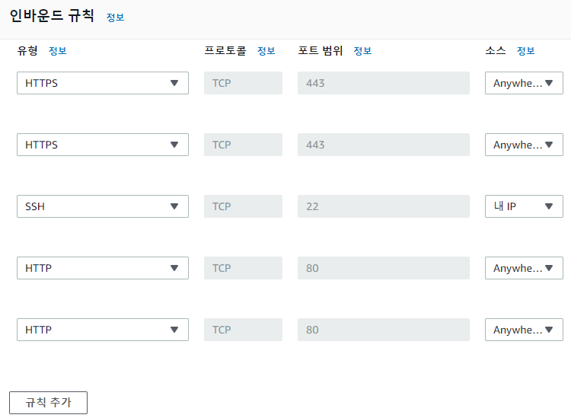This screenshot has width=571, height=418.
Task: Open type dropdown of first HTTP rule
Action: pyautogui.click(x=103, y=268)
